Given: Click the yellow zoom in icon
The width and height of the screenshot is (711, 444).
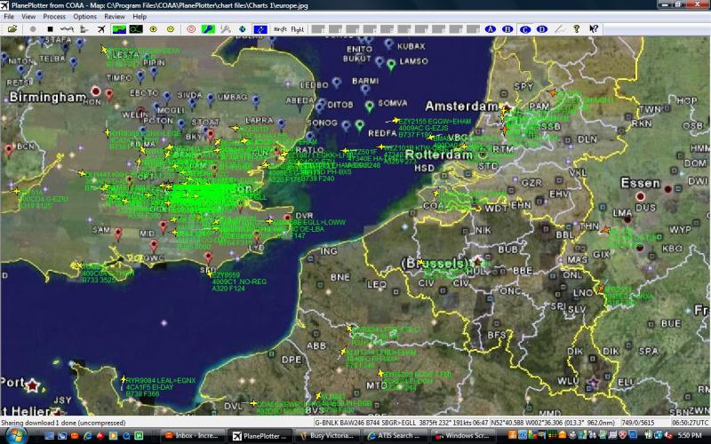Looking at the screenshot, I should pyautogui.click(x=153, y=29).
